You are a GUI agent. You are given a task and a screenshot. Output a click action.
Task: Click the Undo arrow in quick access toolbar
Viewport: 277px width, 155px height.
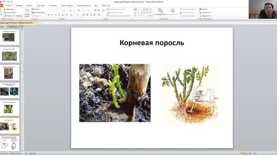tap(3, 2)
